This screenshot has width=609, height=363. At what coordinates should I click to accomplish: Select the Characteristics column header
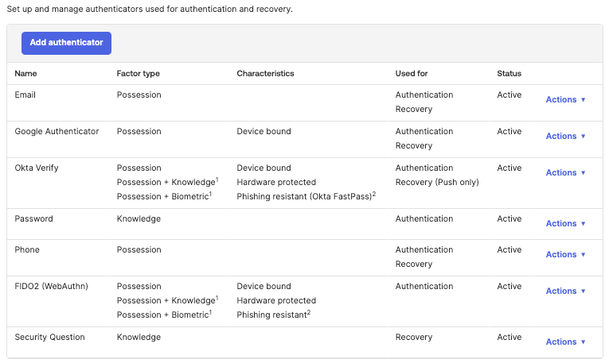click(265, 74)
